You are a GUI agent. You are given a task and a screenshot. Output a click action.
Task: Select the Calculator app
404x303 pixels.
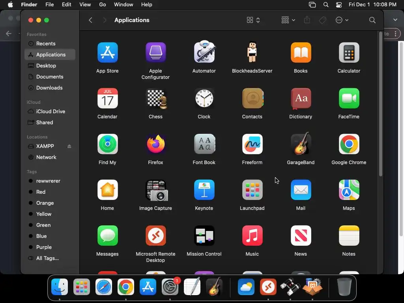click(349, 52)
